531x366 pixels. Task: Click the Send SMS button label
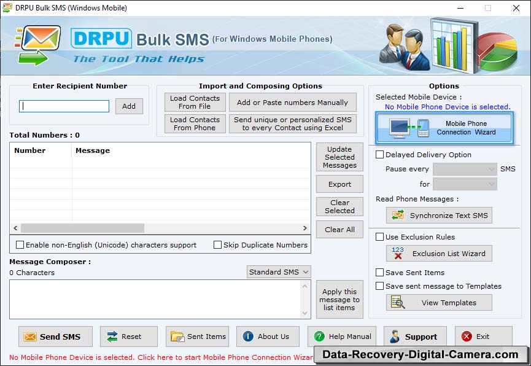coord(60,337)
